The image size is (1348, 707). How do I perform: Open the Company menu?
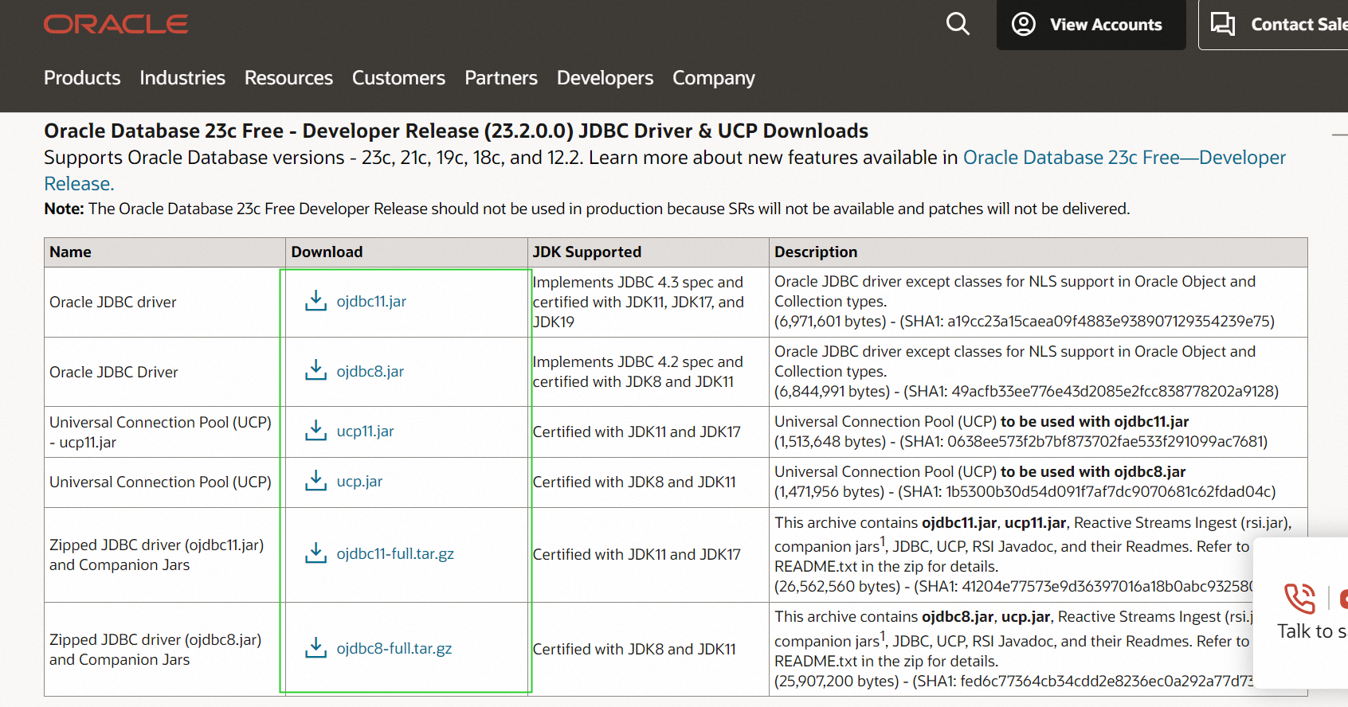(714, 78)
